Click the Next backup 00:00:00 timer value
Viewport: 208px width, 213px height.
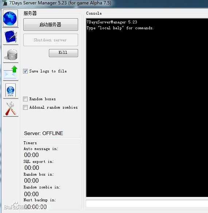pyautogui.click(x=35, y=207)
